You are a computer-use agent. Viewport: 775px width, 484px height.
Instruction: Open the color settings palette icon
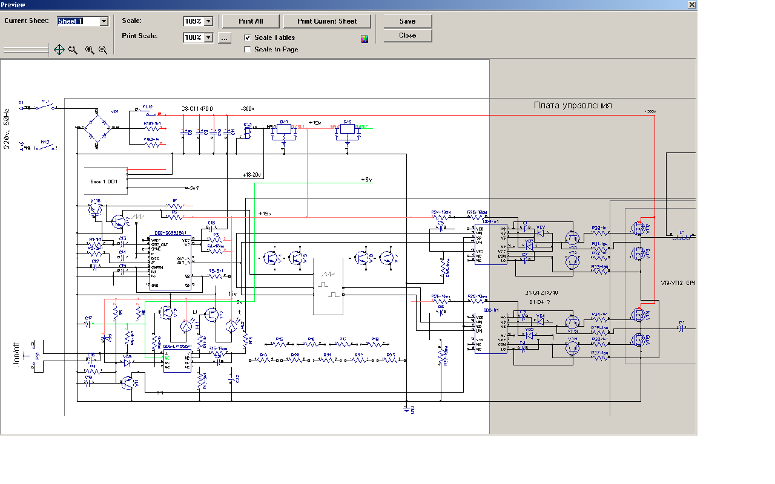[364, 39]
